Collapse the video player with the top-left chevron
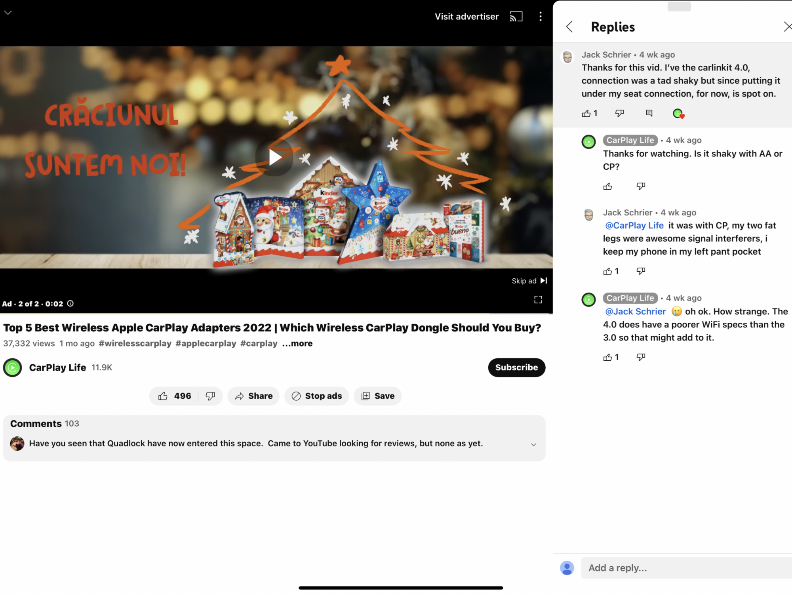The image size is (792, 594). [8, 13]
